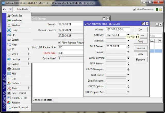Click the MetaROUTER icon

click(x=9, y=98)
